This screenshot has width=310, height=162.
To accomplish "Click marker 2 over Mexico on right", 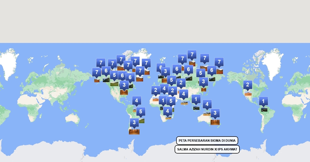I will (247, 85).
